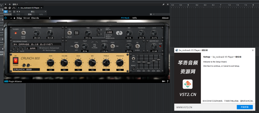Screen dimensions: 259x113
Task: Open the CRUNCH 800 amp name display
Action: point(26,70)
